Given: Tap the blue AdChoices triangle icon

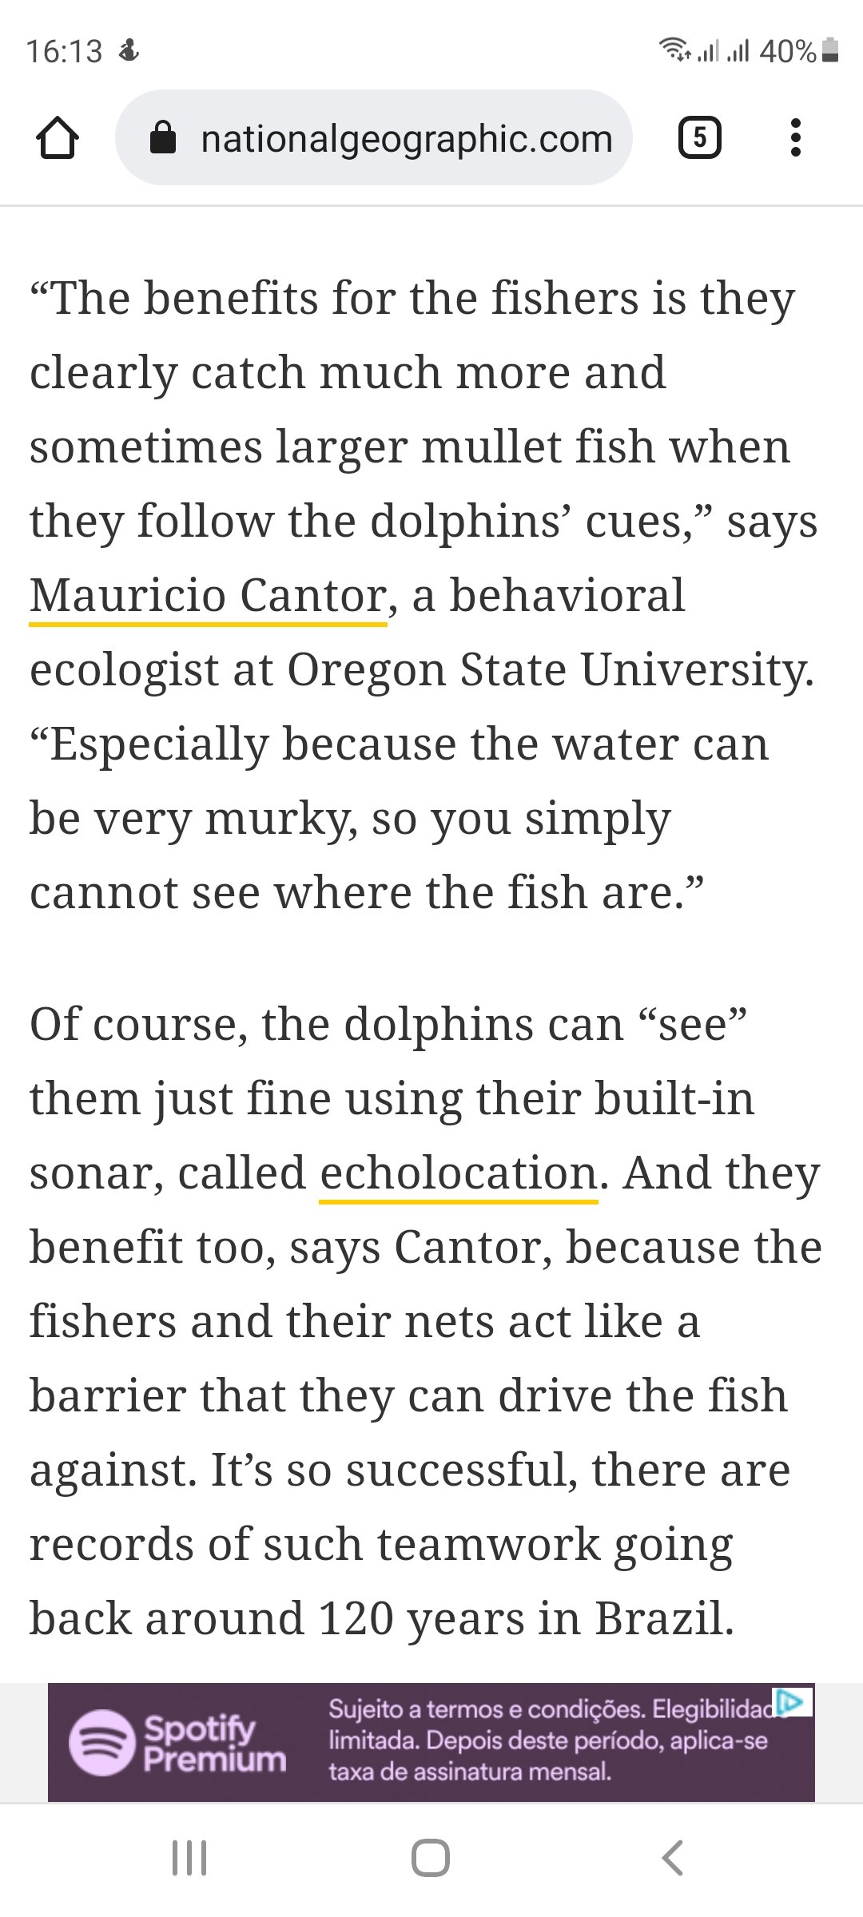Looking at the screenshot, I should (792, 1701).
